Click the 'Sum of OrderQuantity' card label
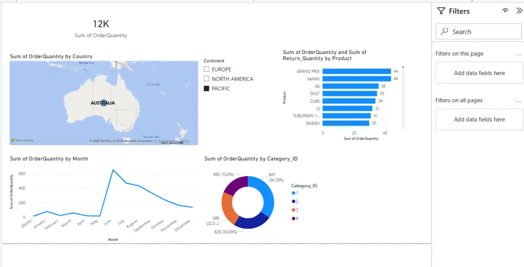Image resolution: width=524 pixels, height=267 pixels. tap(101, 35)
